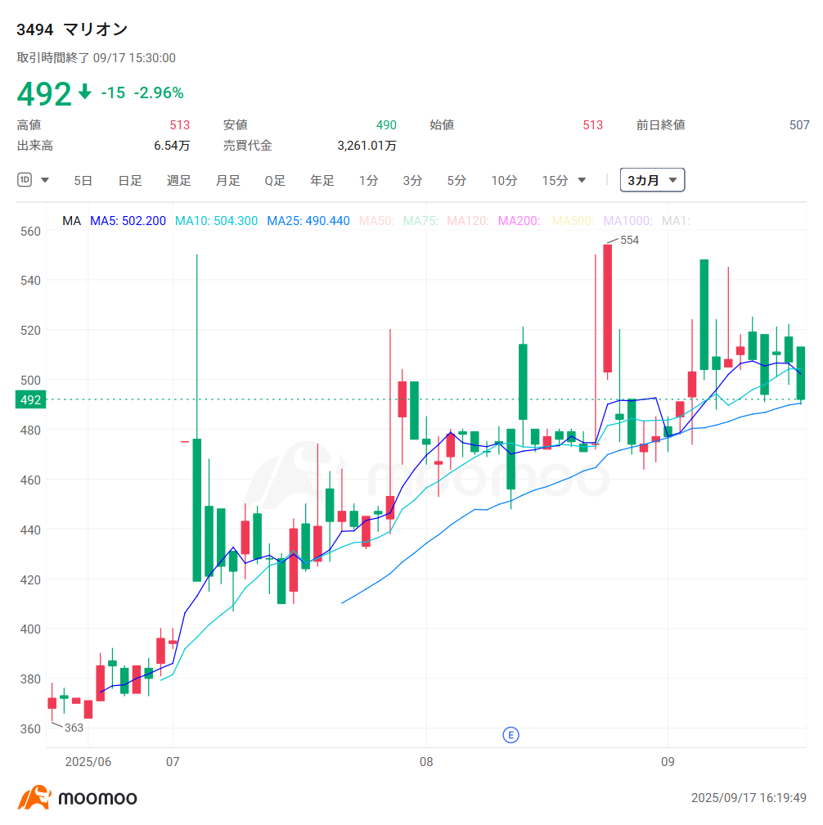Screen dimensions: 823x825
Task: Select the 5分 interval tab
Action: (x=456, y=180)
